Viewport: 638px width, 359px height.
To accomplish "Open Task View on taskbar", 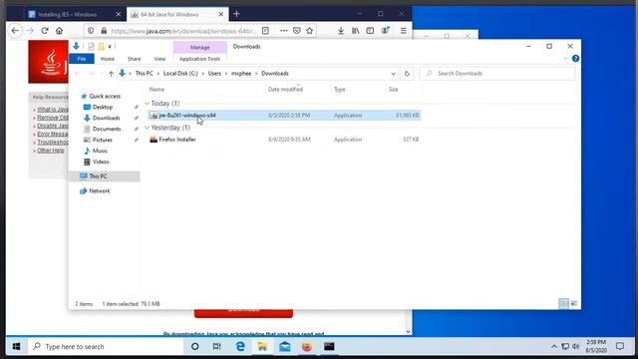I will click(x=217, y=346).
